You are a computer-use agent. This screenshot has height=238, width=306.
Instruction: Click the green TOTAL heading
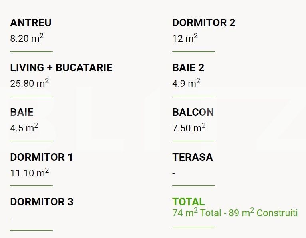pyautogui.click(x=188, y=202)
